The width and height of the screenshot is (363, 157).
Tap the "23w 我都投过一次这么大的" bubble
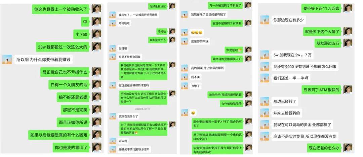[x=63, y=47]
